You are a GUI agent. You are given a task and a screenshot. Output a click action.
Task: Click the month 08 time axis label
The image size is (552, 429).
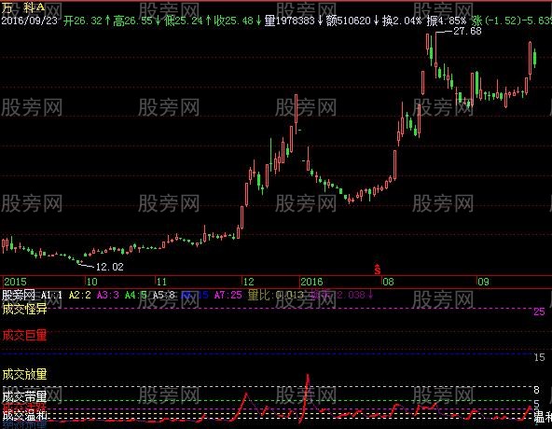coord(388,282)
